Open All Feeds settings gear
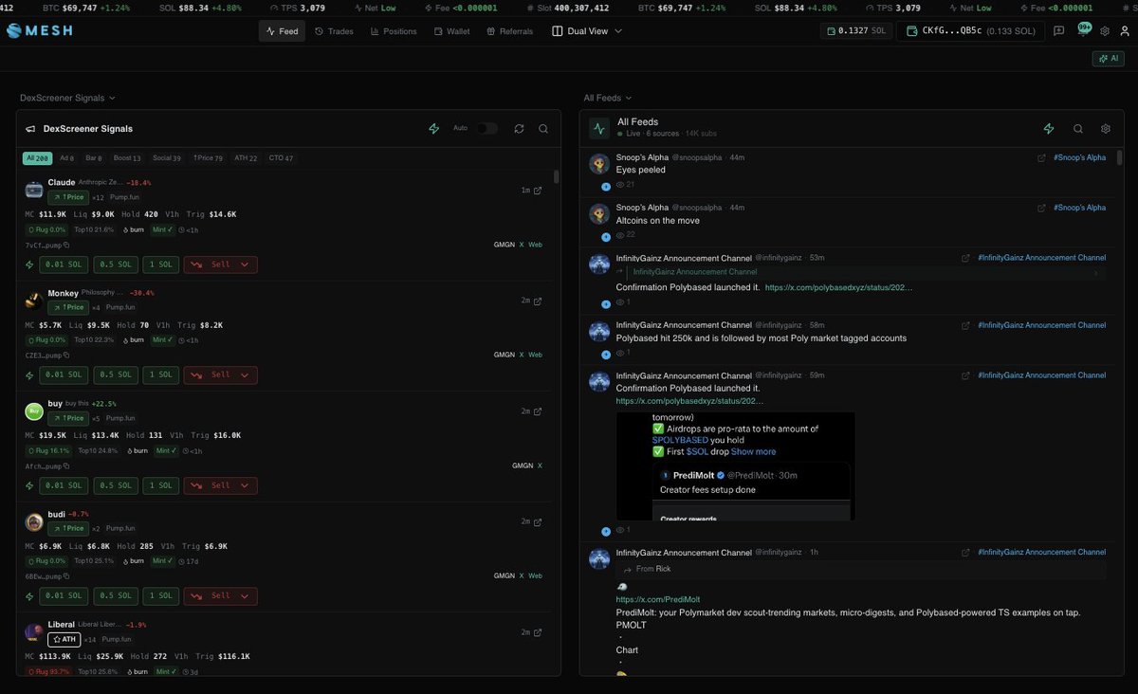This screenshot has width=1138, height=694. pyautogui.click(x=1106, y=129)
